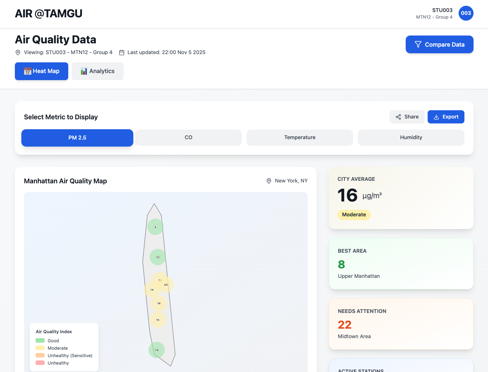The image size is (488, 372).
Task: Open the STU003 profile badge
Action: (x=466, y=13)
